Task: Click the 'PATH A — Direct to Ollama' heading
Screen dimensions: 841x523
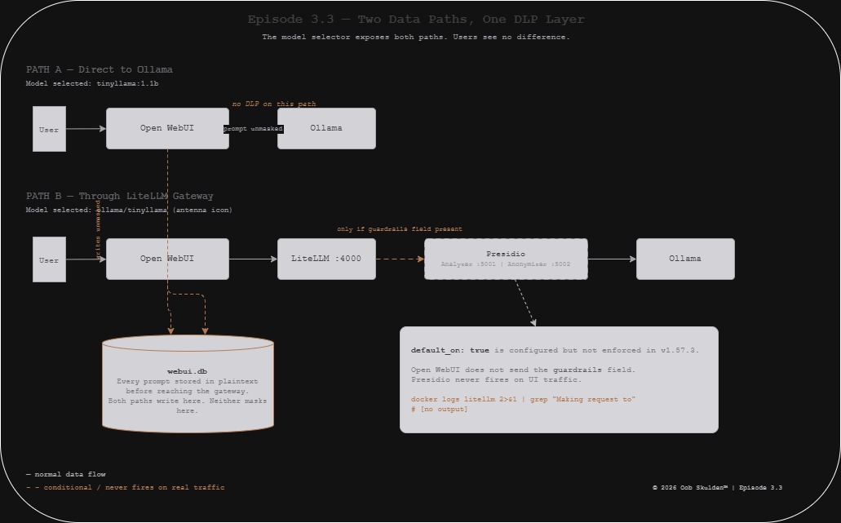Action: 100,69
